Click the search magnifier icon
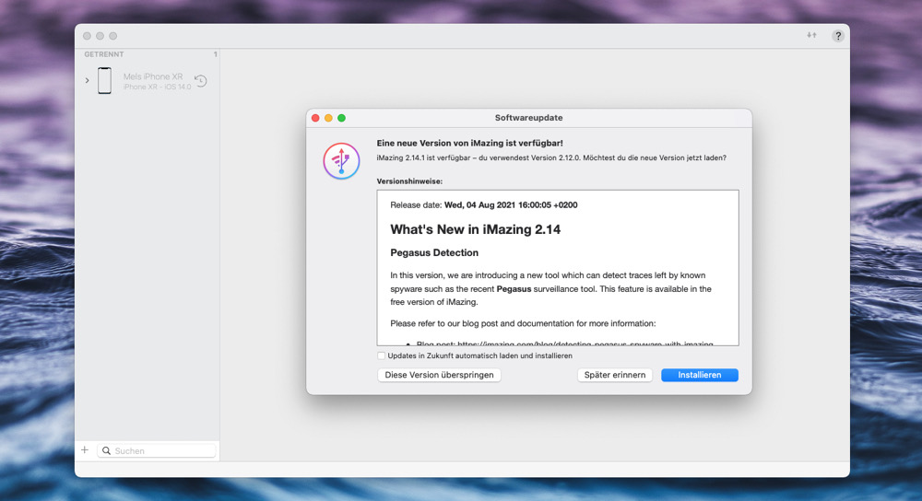Viewport: 922px width, 501px height. (x=106, y=450)
